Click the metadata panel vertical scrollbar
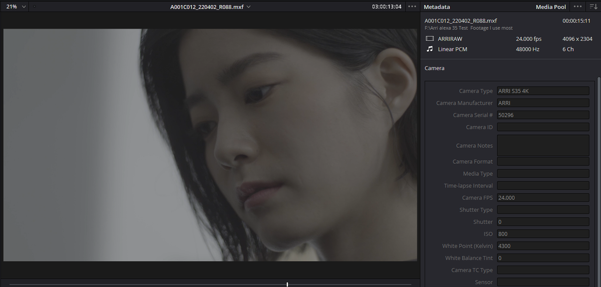The height and width of the screenshot is (287, 601). [x=599, y=182]
